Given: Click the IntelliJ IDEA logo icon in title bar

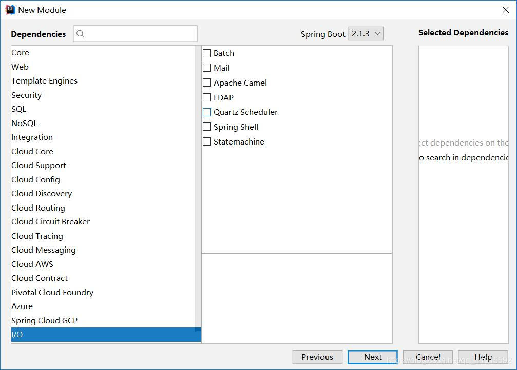Looking at the screenshot, I should [x=10, y=10].
